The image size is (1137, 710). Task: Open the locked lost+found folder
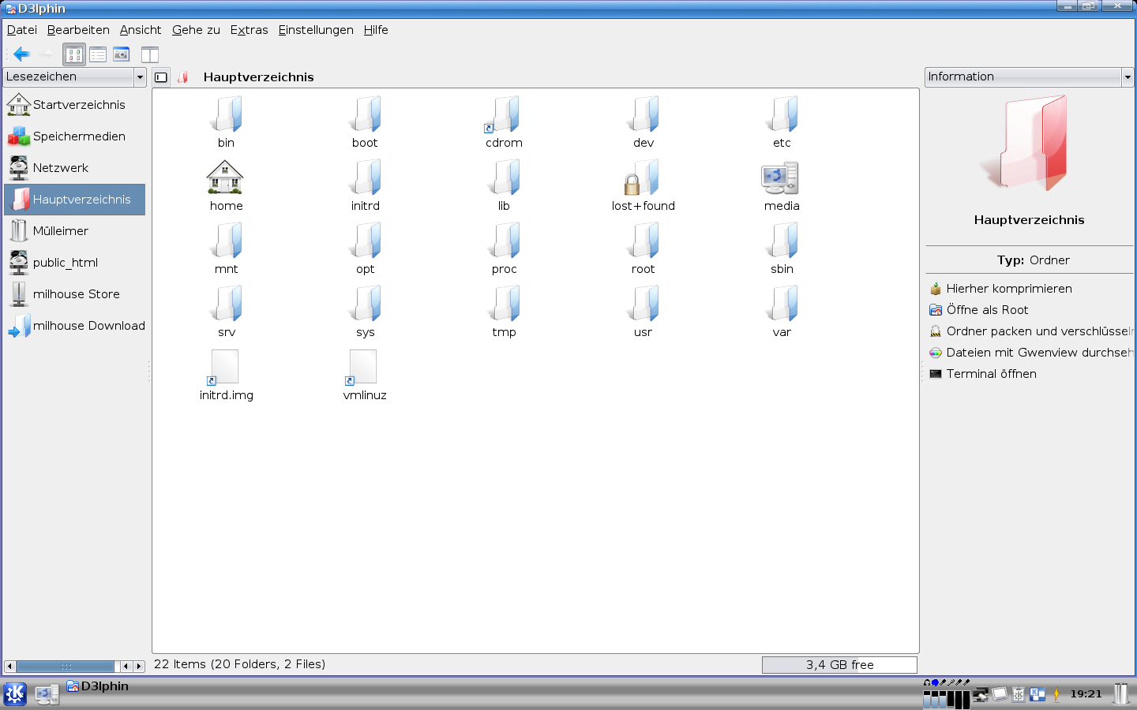(643, 178)
